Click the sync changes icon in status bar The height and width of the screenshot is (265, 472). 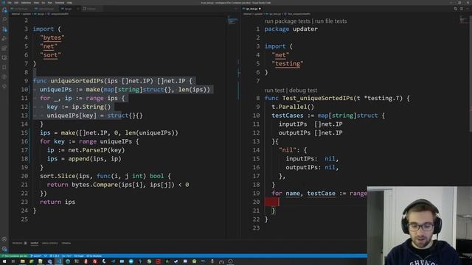pos(46,256)
